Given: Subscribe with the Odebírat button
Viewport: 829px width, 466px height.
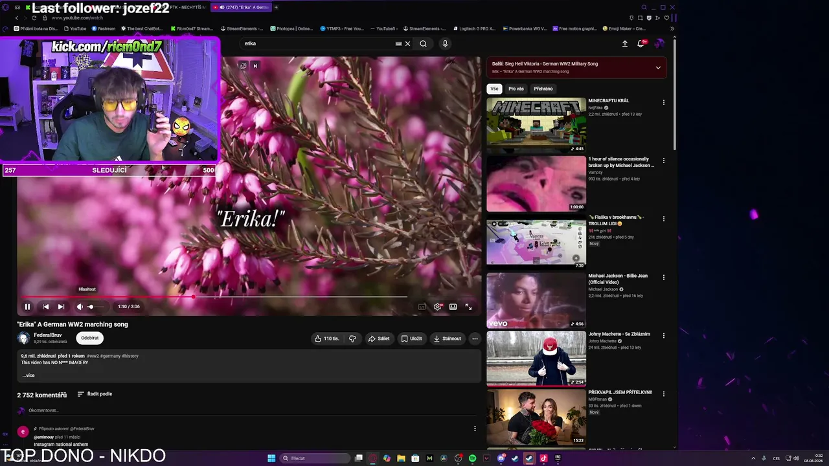Looking at the screenshot, I should (90, 338).
